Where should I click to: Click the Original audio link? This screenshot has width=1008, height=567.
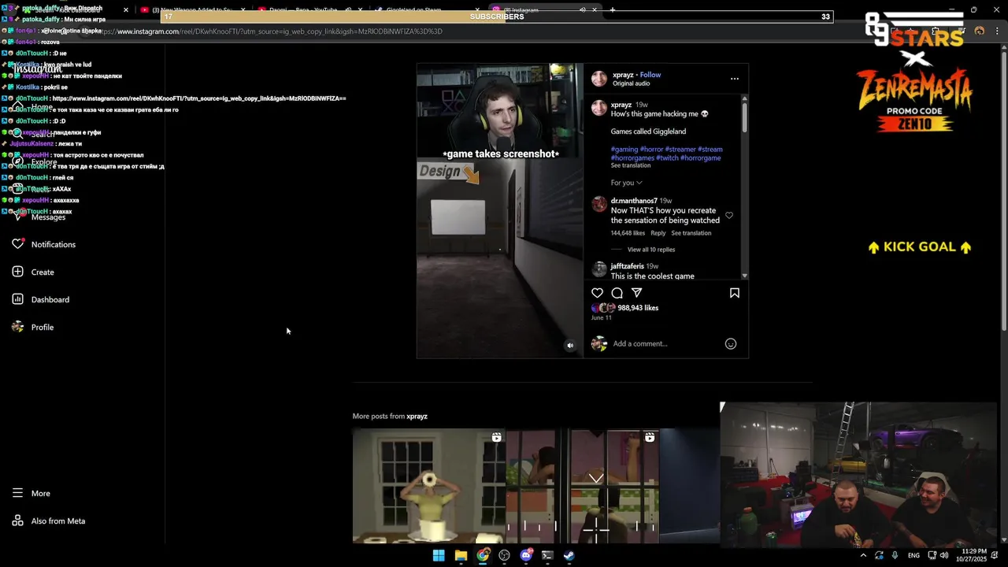(x=632, y=83)
